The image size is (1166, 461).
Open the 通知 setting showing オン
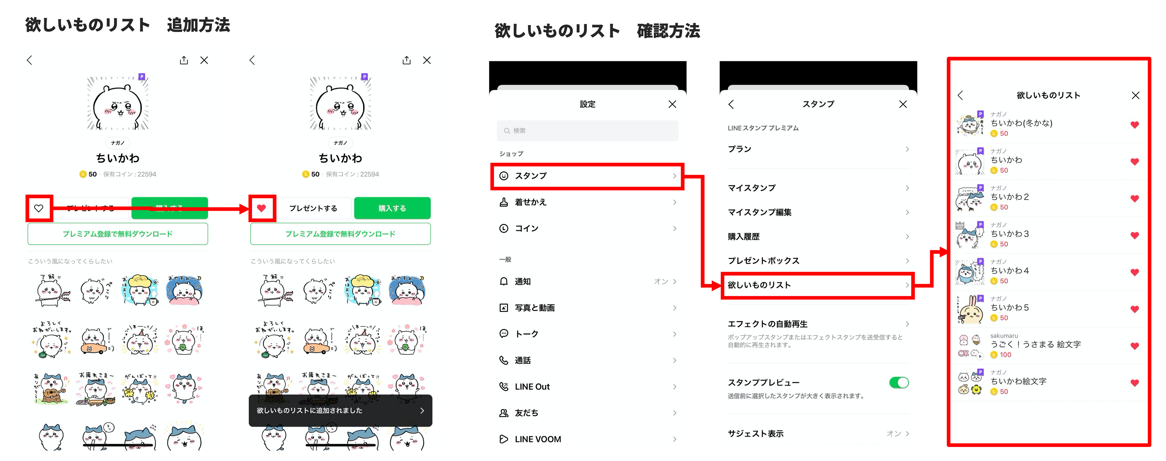point(587,281)
